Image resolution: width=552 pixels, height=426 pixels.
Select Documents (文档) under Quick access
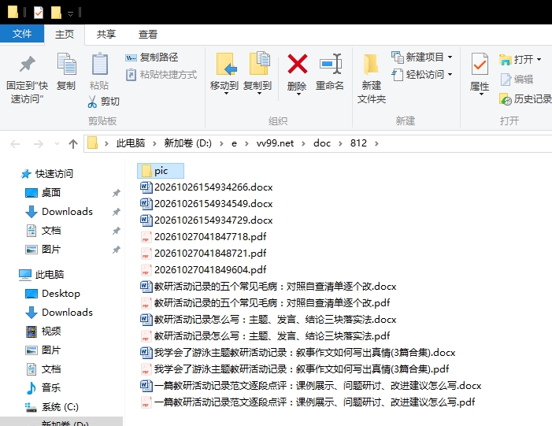[x=43, y=231]
